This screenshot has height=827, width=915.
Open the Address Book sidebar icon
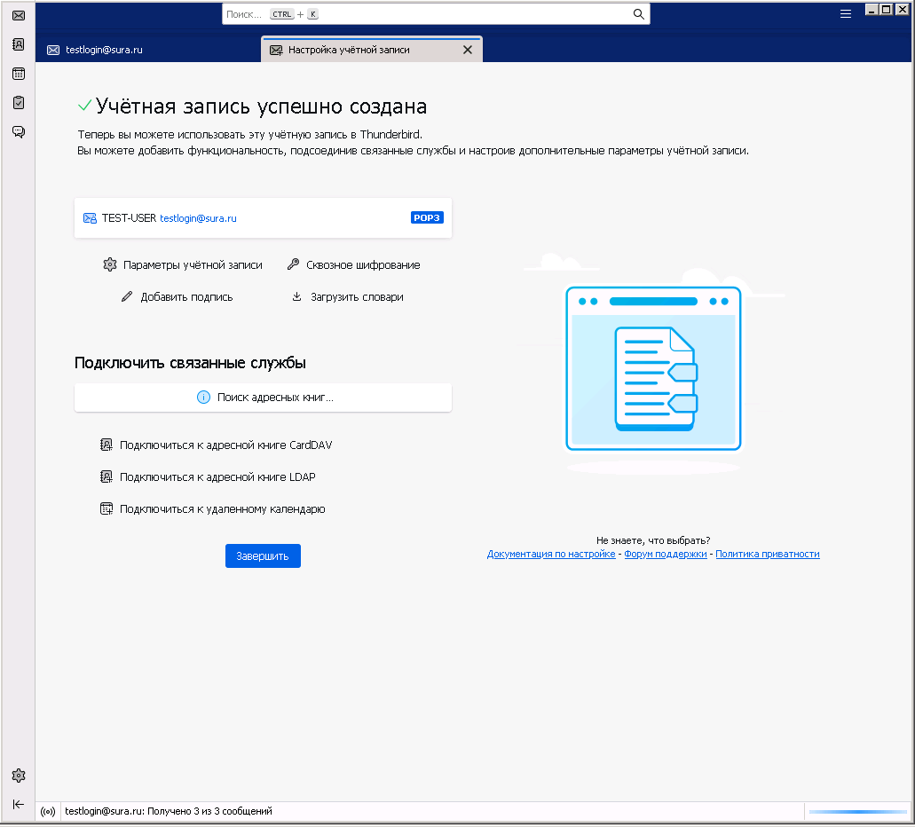tap(18, 44)
